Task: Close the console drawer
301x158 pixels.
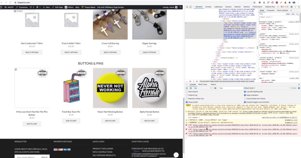Action: coord(299,84)
